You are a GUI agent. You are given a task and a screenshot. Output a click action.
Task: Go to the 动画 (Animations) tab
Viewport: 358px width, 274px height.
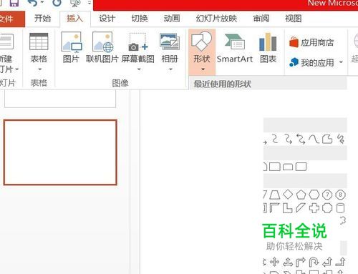coord(172,19)
